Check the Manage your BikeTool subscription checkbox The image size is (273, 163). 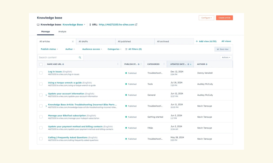[x=41, y=117]
